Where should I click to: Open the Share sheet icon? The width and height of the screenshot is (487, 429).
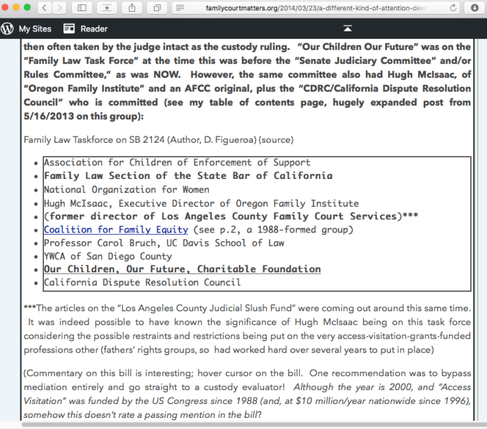point(133,8)
